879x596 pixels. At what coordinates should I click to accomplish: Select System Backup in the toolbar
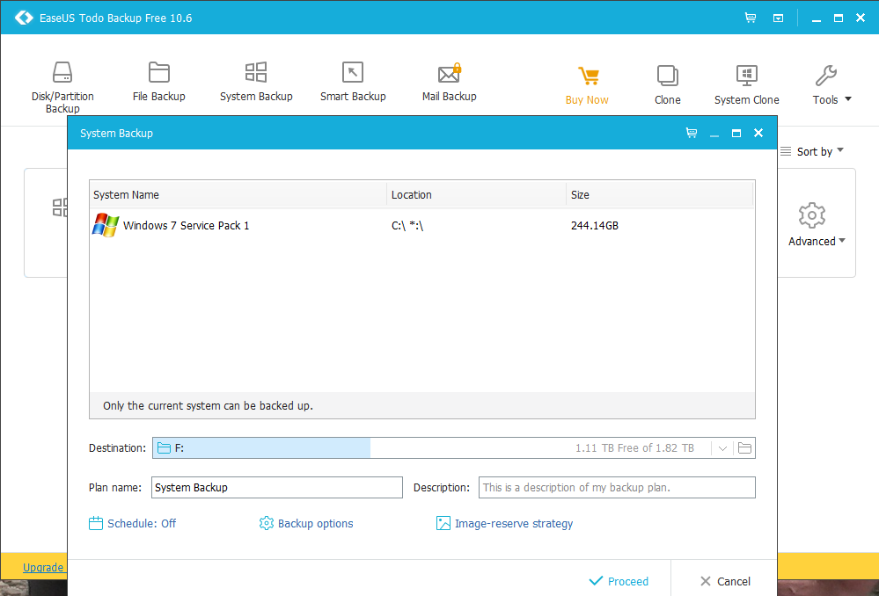[256, 83]
